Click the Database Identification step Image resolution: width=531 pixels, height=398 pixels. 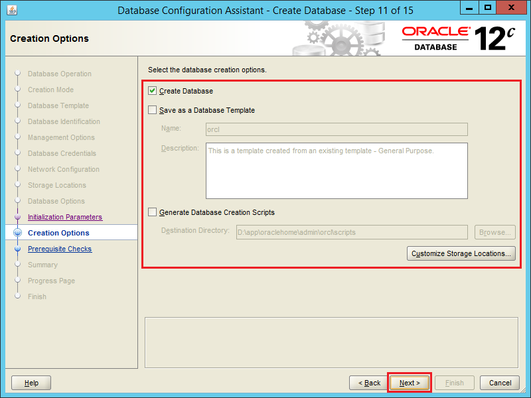[x=64, y=121]
